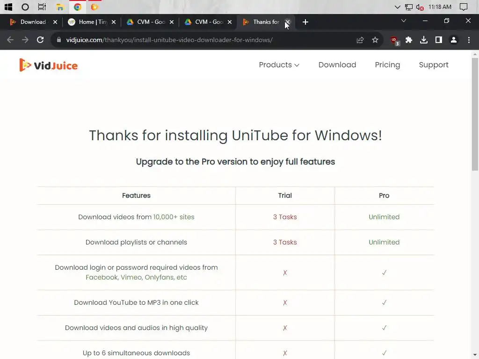This screenshot has width=479, height=359.
Task: Open Task View in the taskbar
Action: (42, 7)
